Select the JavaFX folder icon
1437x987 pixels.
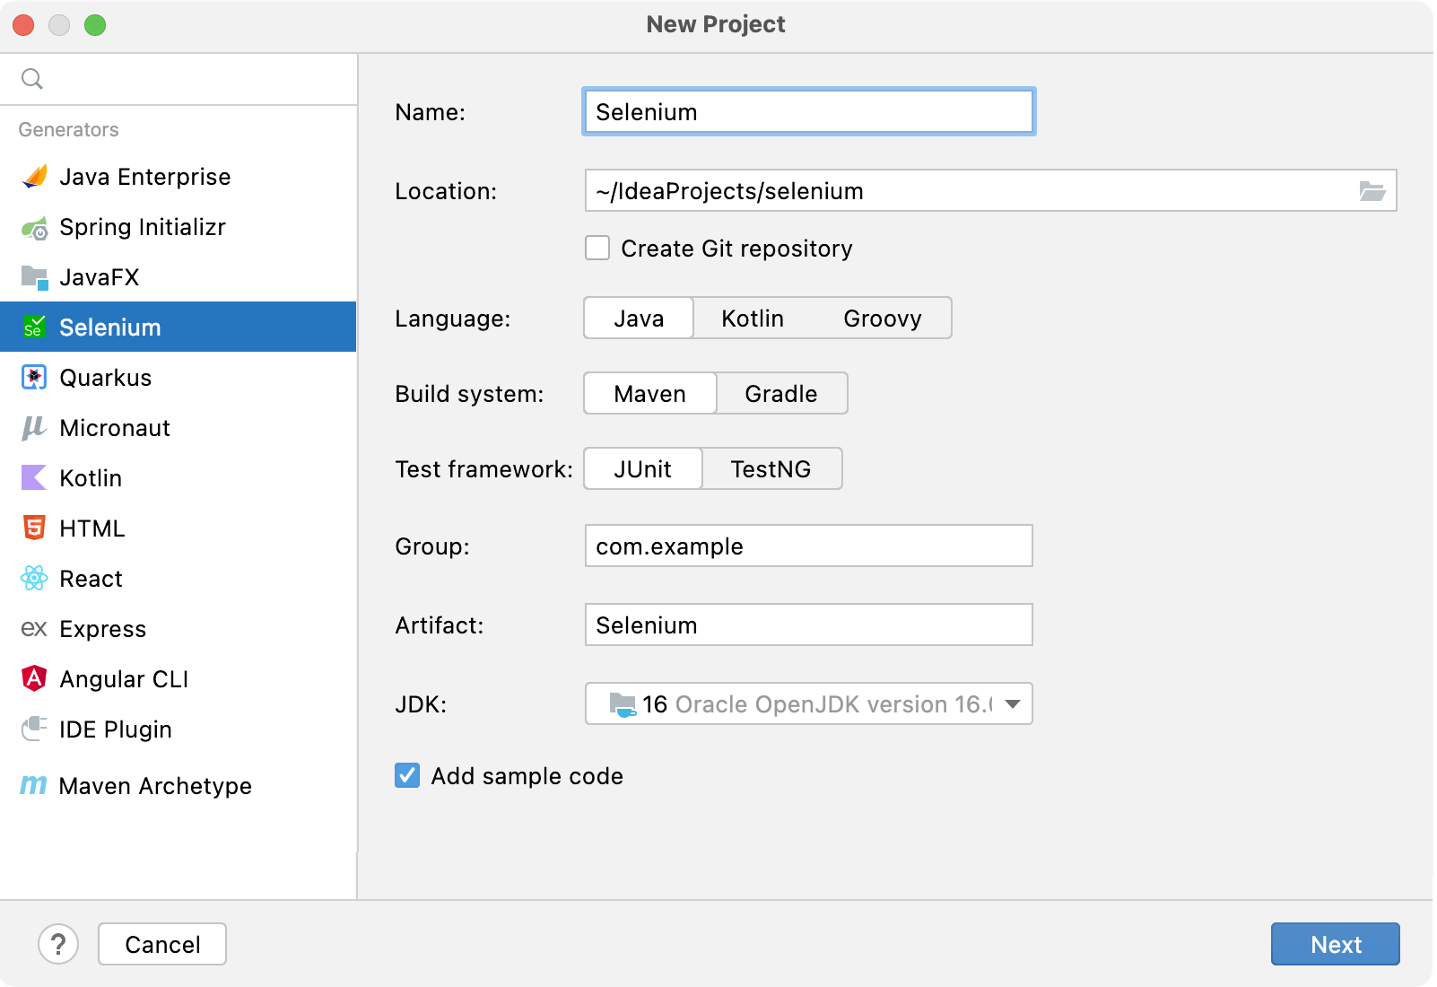[x=34, y=277]
